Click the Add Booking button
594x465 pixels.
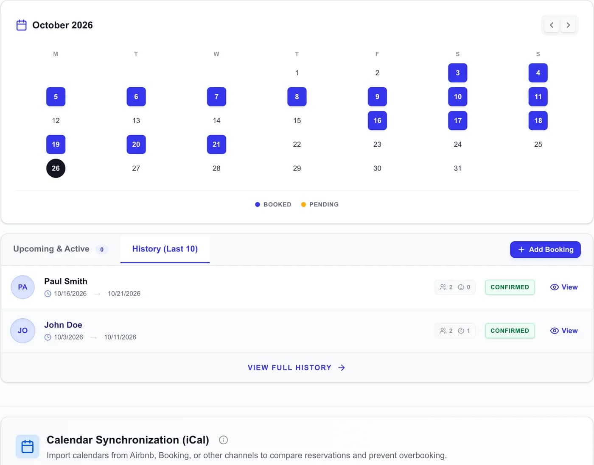[x=545, y=249]
